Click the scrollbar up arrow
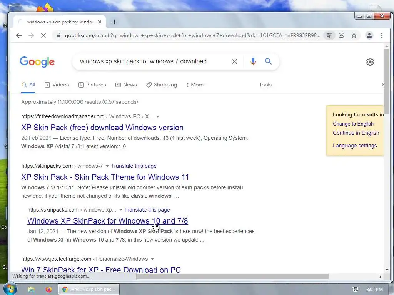The height and width of the screenshot is (295, 394). 387,46
